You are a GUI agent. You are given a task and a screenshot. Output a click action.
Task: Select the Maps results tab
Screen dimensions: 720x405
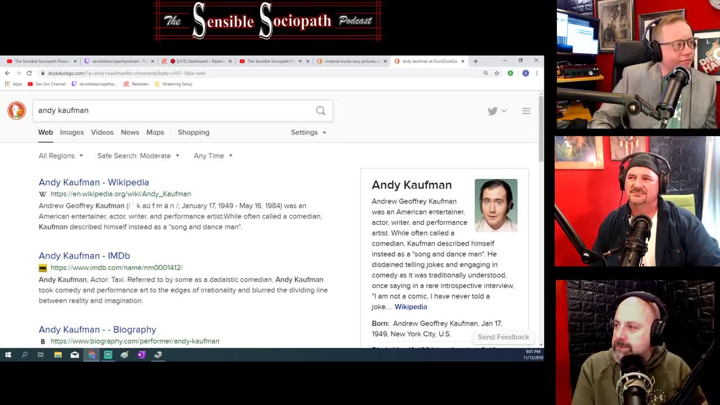click(155, 132)
